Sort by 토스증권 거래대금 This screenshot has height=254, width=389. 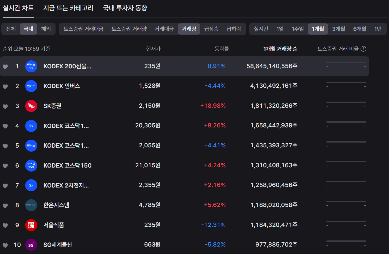pos(83,29)
